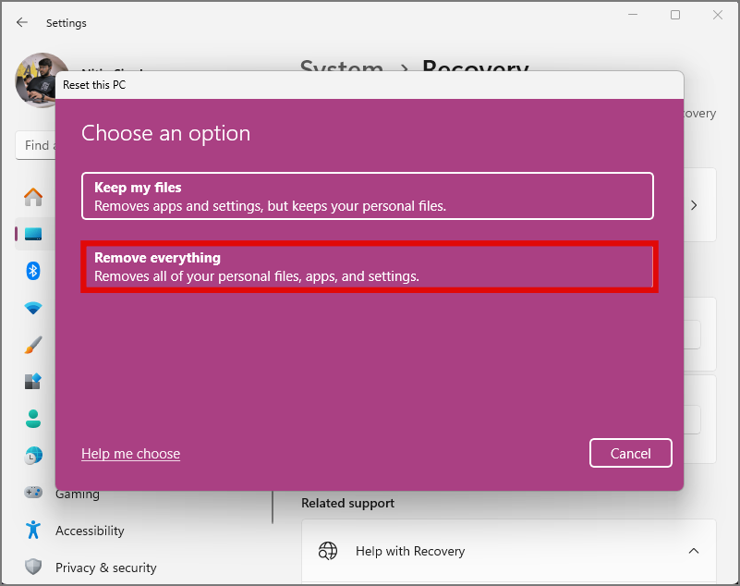Image resolution: width=740 pixels, height=586 pixels.
Task: Click the Help with Recovery globe icon
Action: [x=328, y=551]
